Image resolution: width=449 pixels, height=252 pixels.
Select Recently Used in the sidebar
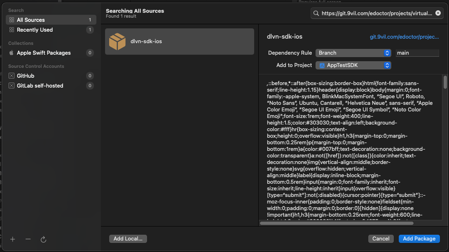tap(35, 30)
